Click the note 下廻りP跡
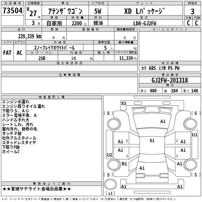 (x=11, y=147)
